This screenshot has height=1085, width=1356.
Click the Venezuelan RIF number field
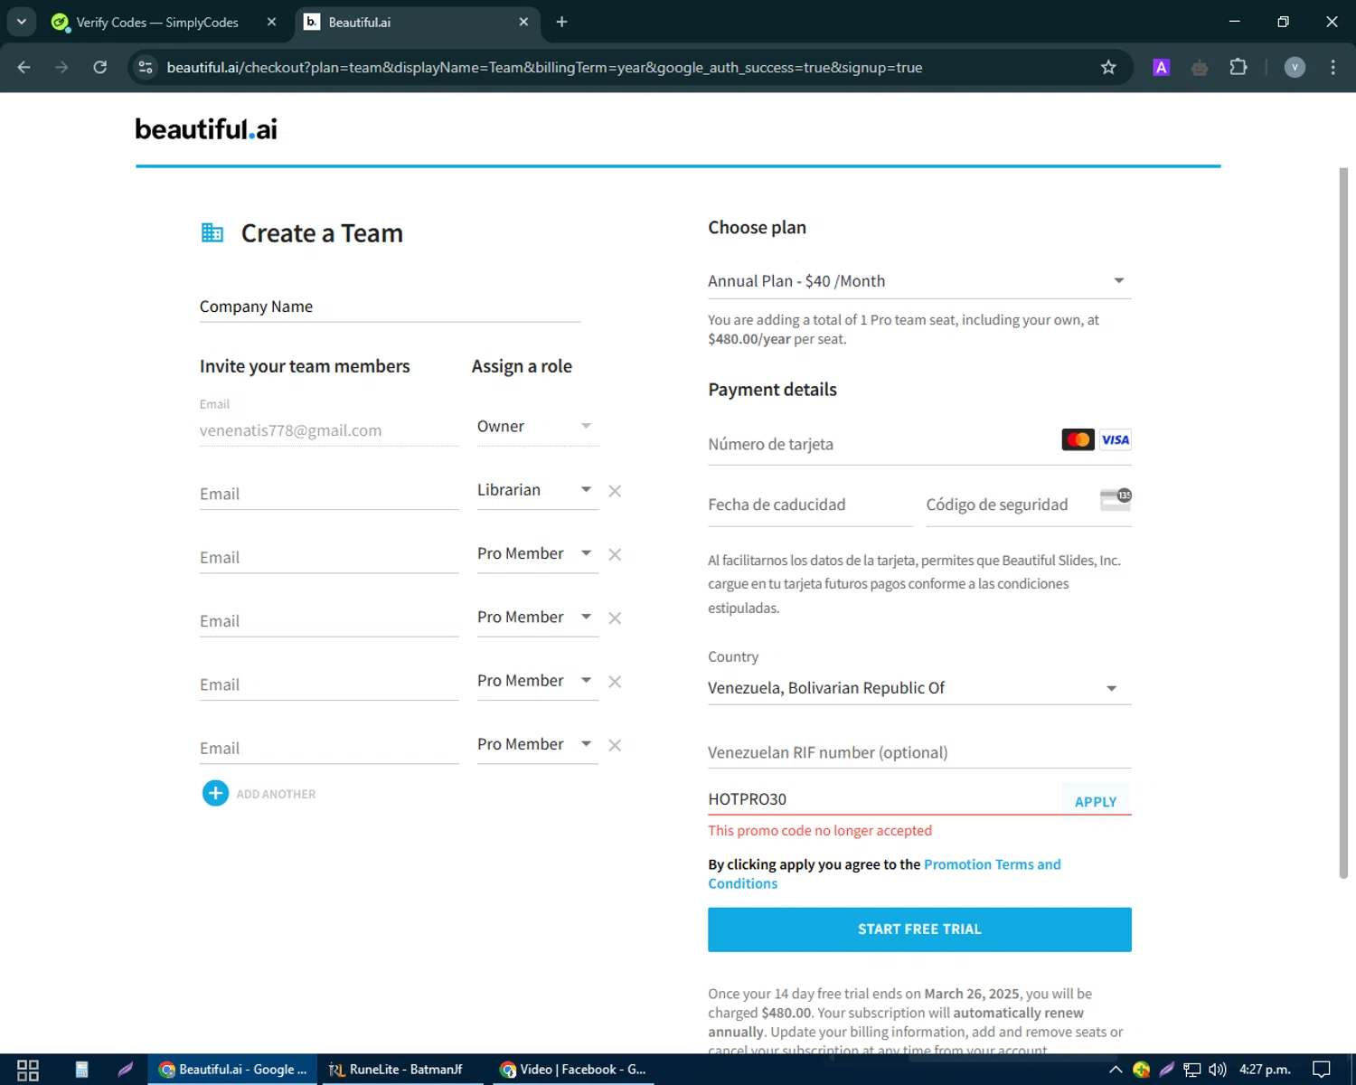919,752
